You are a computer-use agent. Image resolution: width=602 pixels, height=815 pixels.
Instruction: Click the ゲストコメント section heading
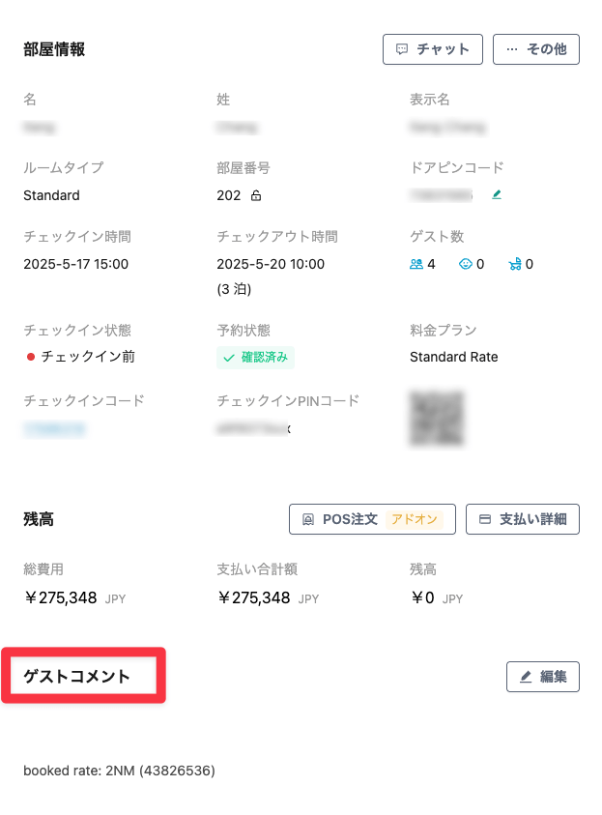[77, 676]
